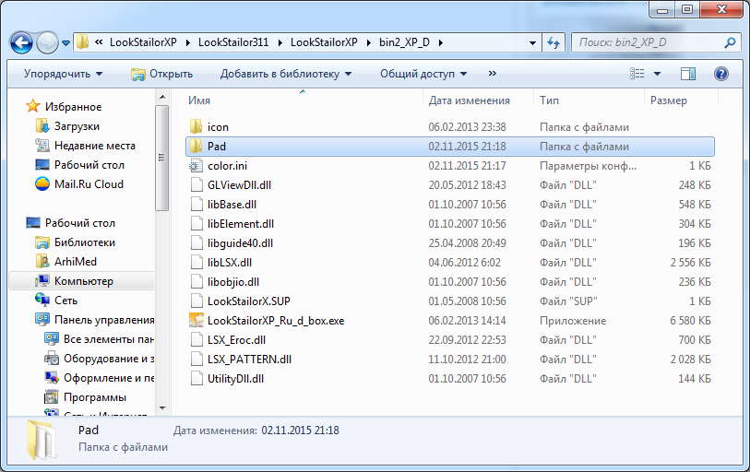Click the Открыть toolbar button
The height and width of the screenshot is (472, 750).
click(161, 74)
